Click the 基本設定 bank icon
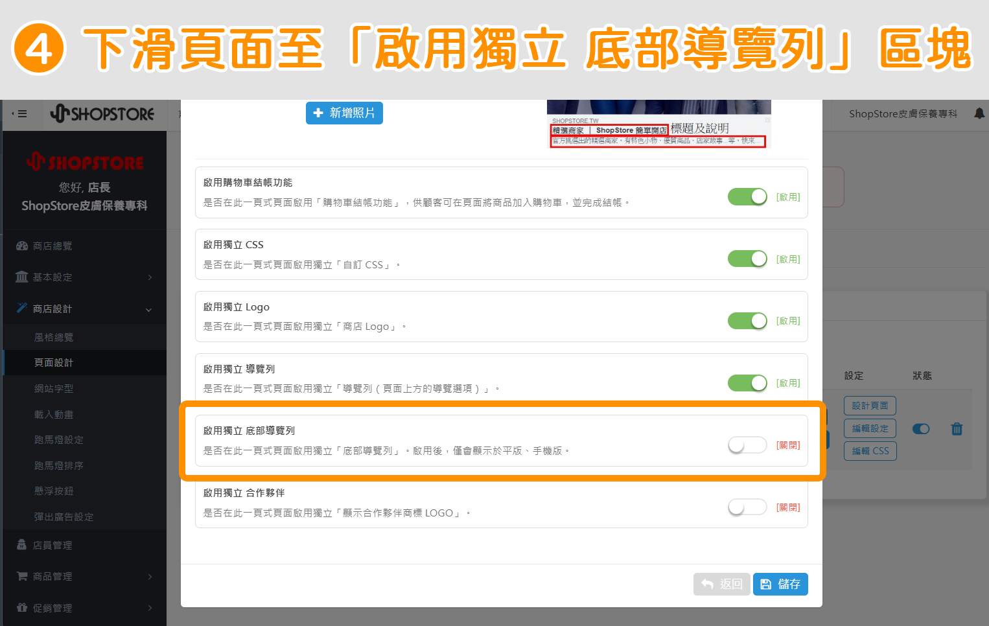The height and width of the screenshot is (626, 989). point(22,277)
